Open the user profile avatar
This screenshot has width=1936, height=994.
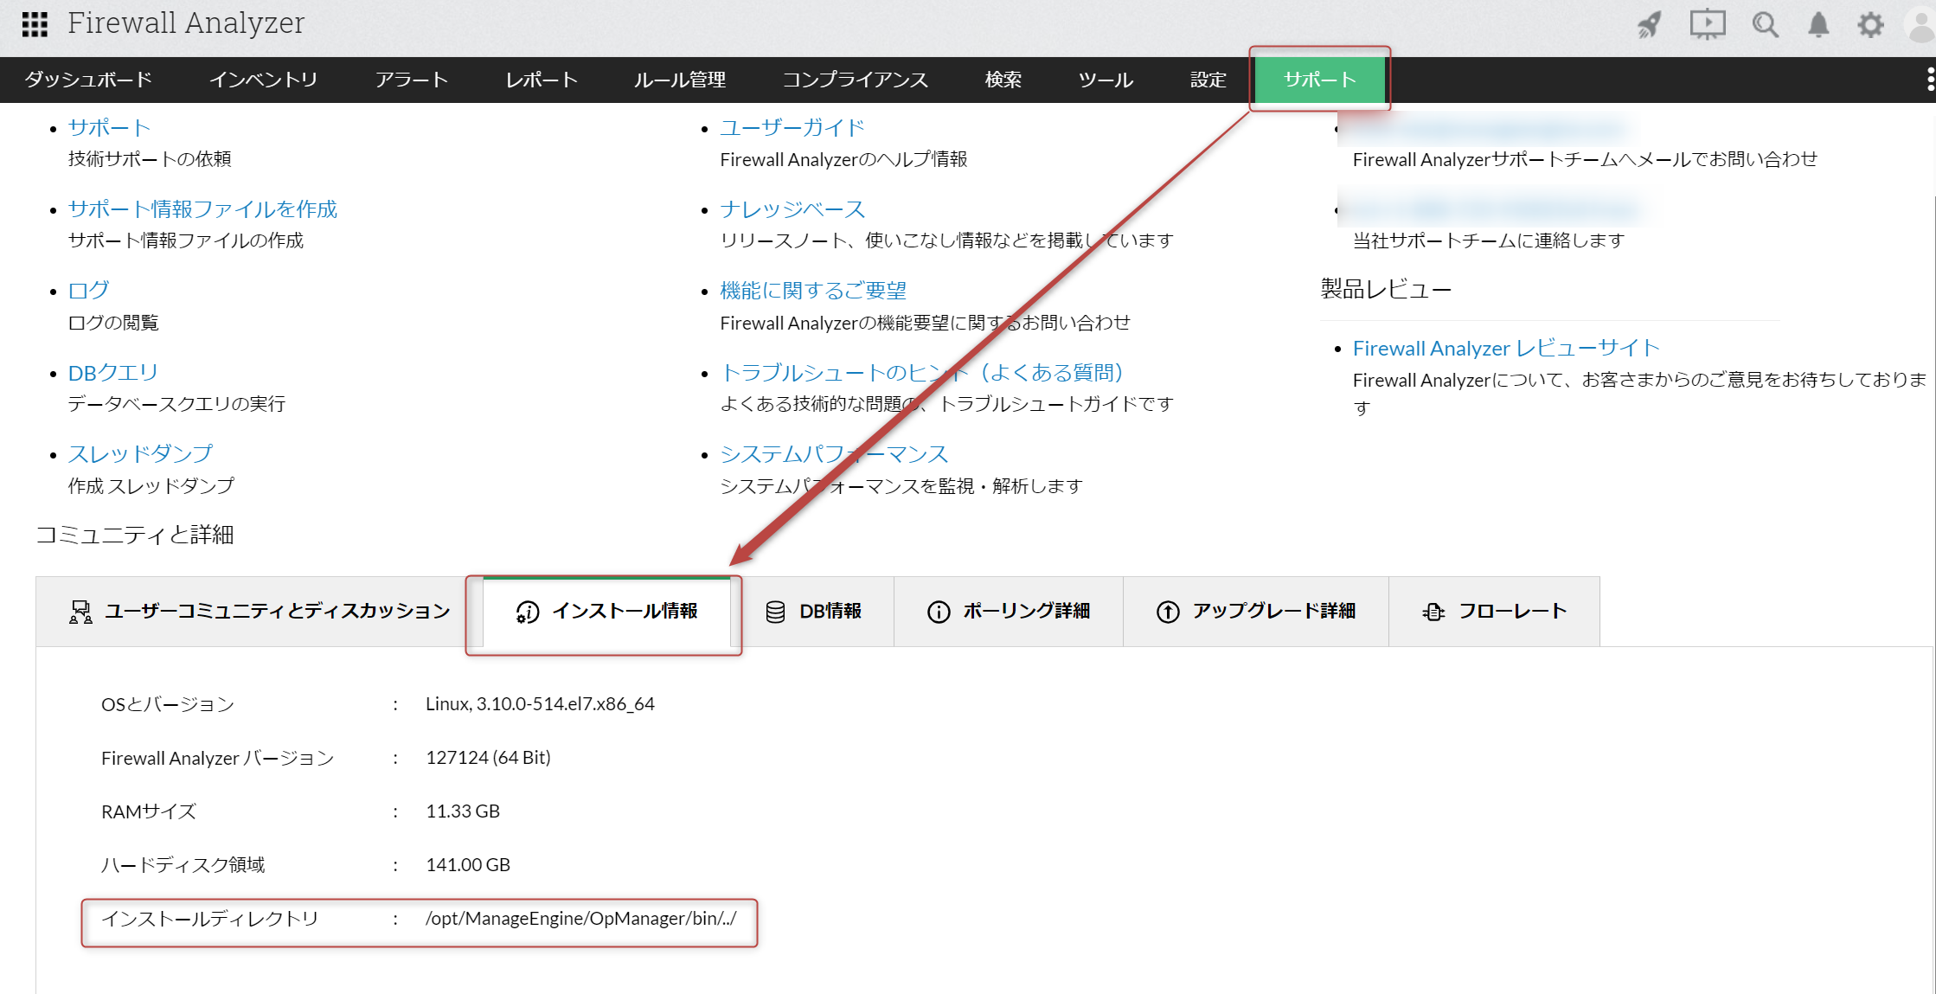[x=1920, y=24]
